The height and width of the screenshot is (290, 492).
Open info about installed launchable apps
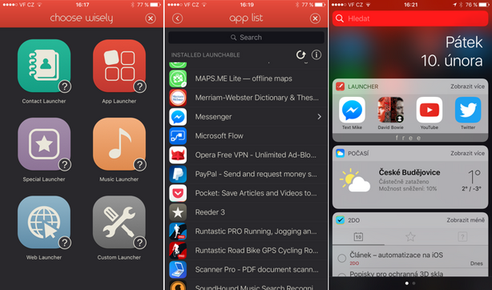point(317,55)
